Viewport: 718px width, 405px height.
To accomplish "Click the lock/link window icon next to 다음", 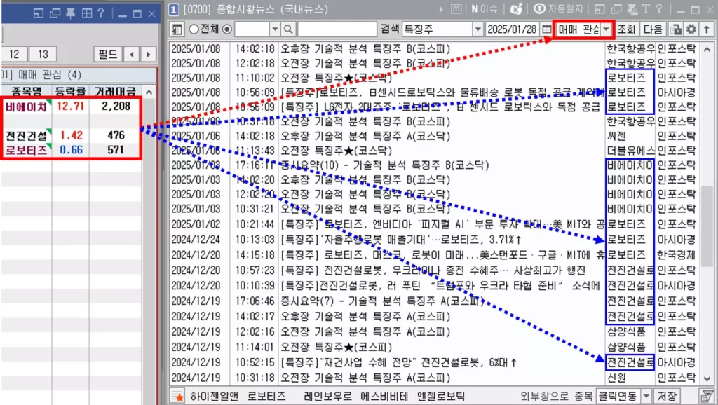I will (676, 29).
